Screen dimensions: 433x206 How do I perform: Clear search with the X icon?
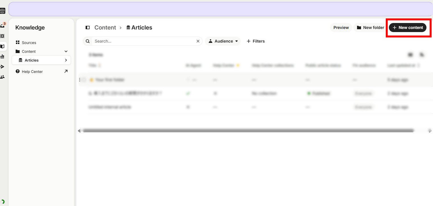point(198,41)
